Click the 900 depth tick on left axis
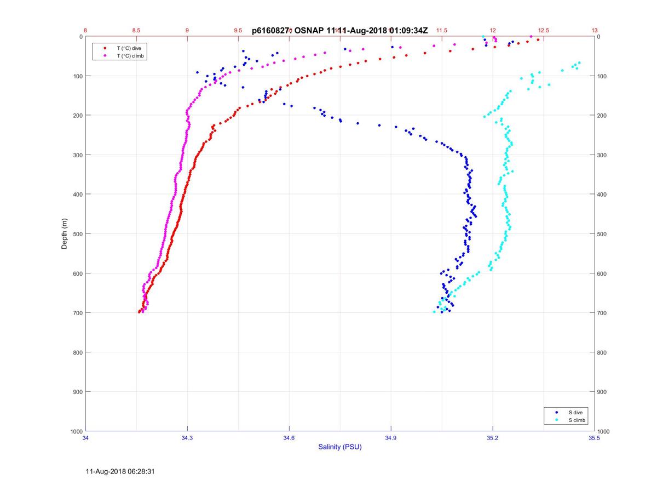 pyautogui.click(x=78, y=392)
